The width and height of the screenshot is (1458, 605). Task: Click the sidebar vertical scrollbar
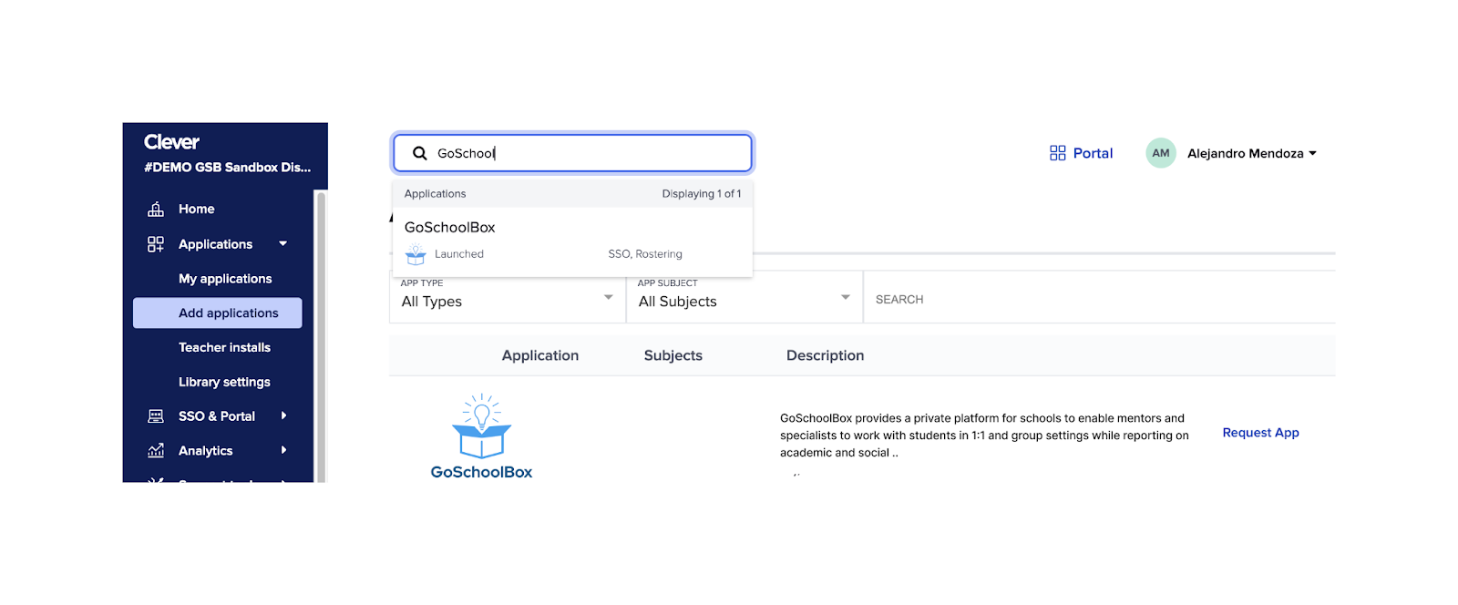tap(321, 335)
